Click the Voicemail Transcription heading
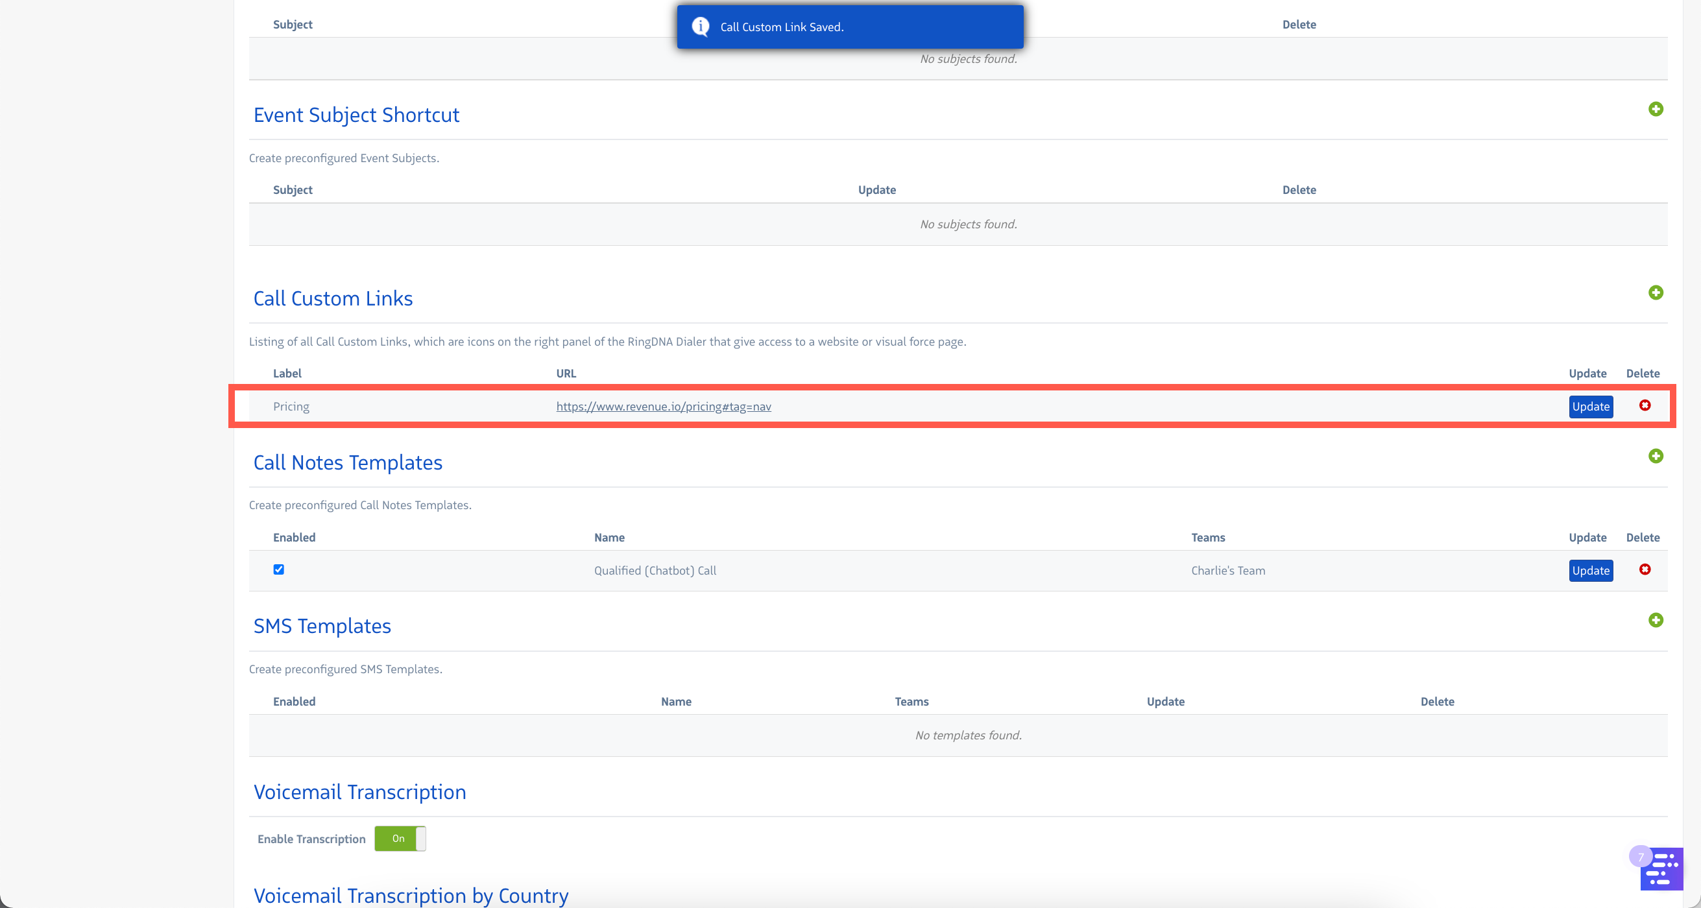1701x908 pixels. point(359,792)
